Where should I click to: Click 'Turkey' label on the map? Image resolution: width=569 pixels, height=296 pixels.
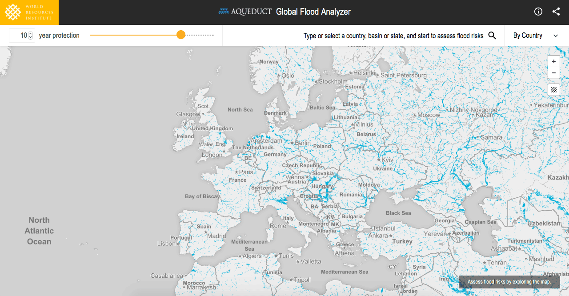[x=402, y=241]
